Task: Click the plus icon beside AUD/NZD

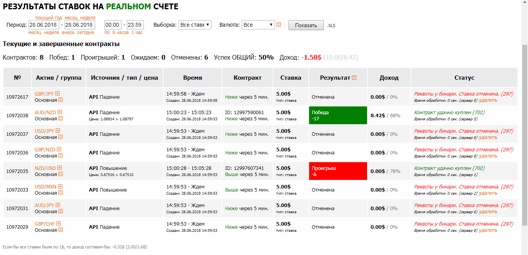Action: 60,112
